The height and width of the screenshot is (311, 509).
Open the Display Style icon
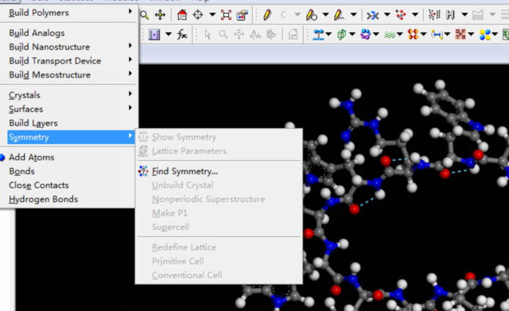pyautogui.click(x=242, y=15)
